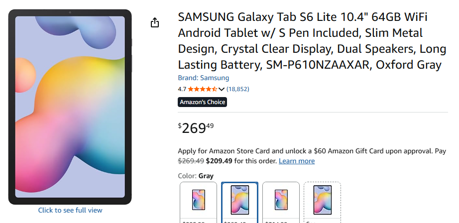
Task: Click the 4.7 rating number
Action: pos(182,89)
